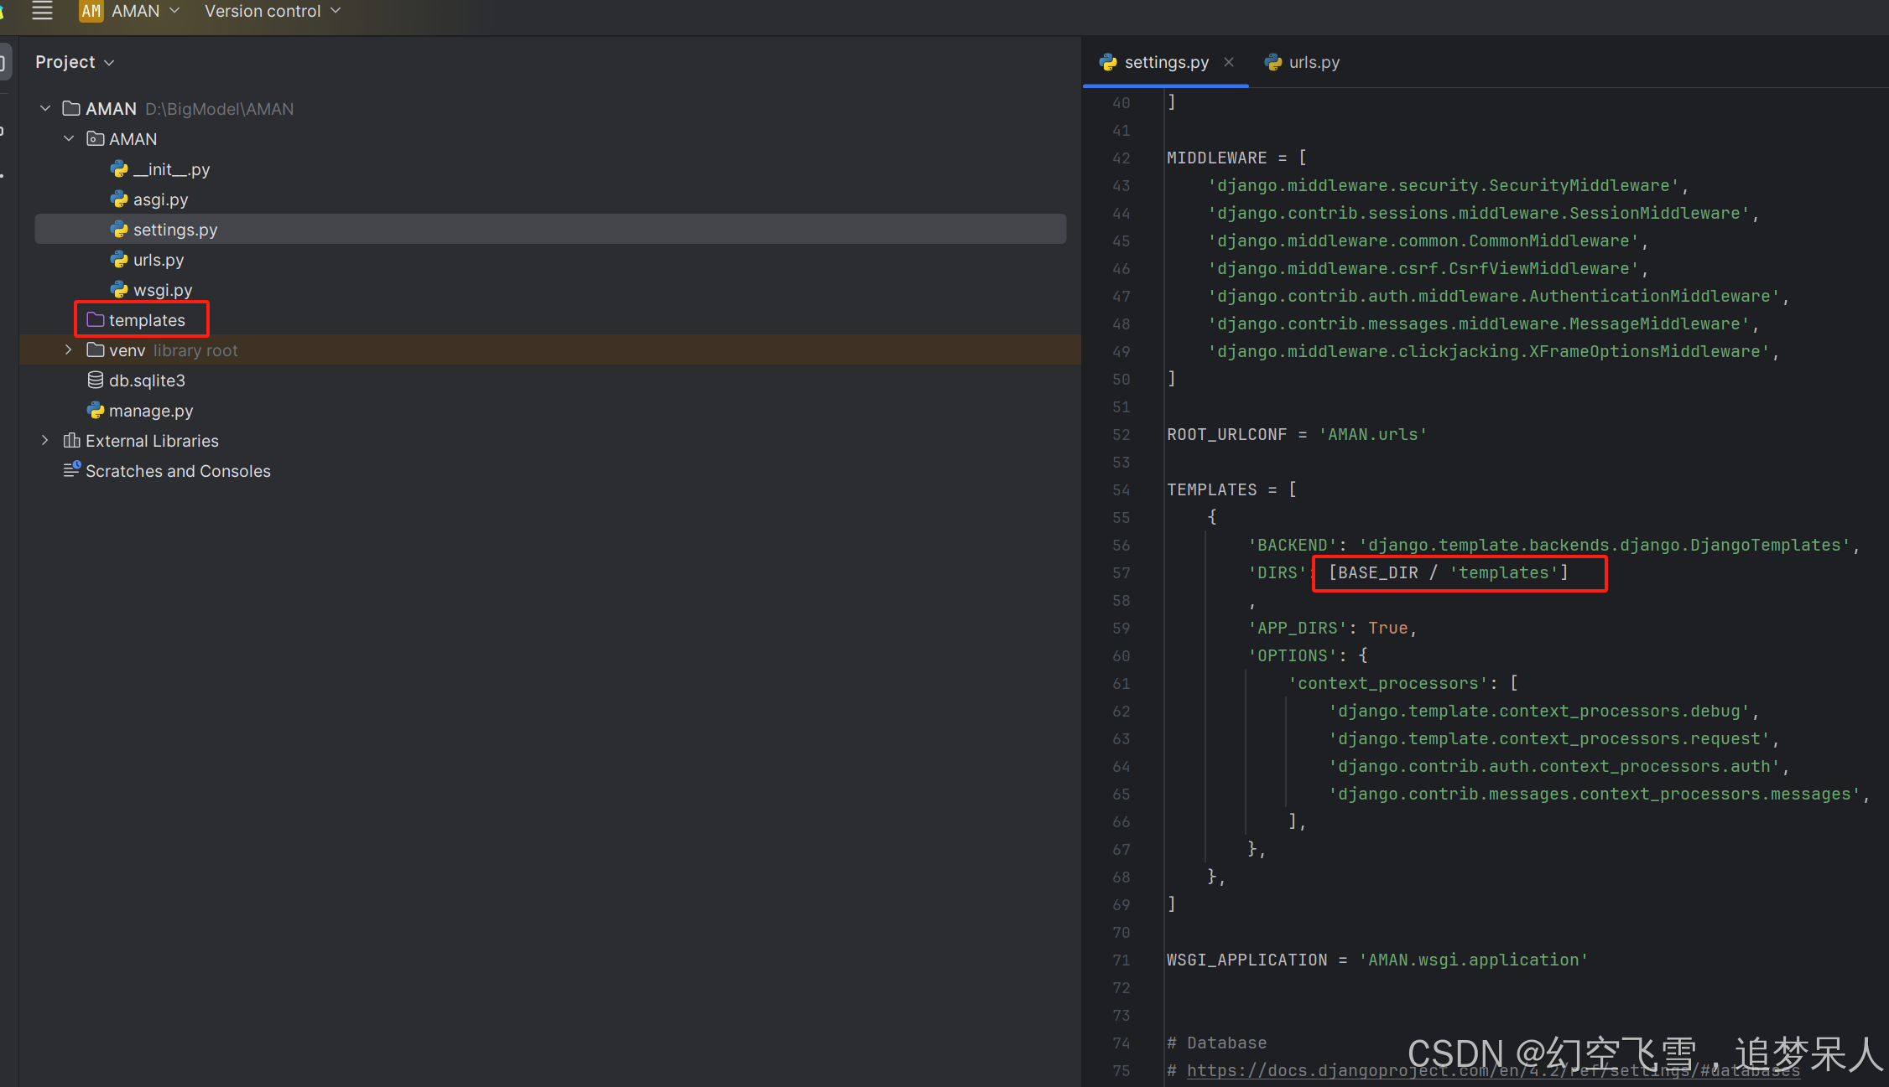The height and width of the screenshot is (1087, 1889).
Task: Expand the venv library root folder
Action: pos(68,349)
